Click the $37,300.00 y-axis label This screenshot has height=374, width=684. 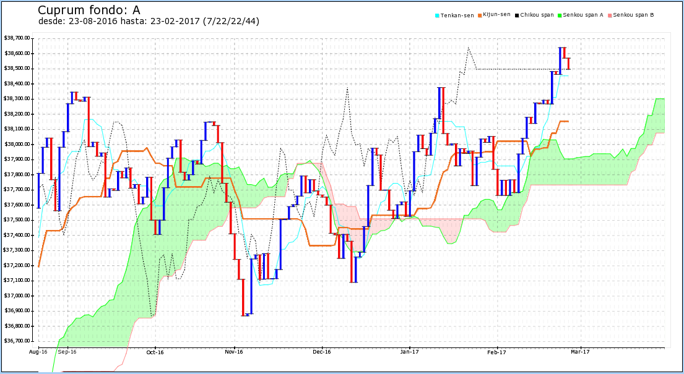coord(17,250)
